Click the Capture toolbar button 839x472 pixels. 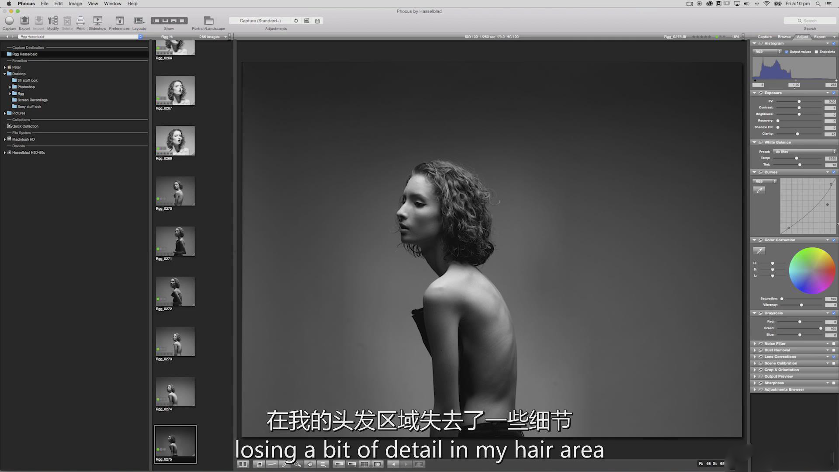pyautogui.click(x=9, y=21)
